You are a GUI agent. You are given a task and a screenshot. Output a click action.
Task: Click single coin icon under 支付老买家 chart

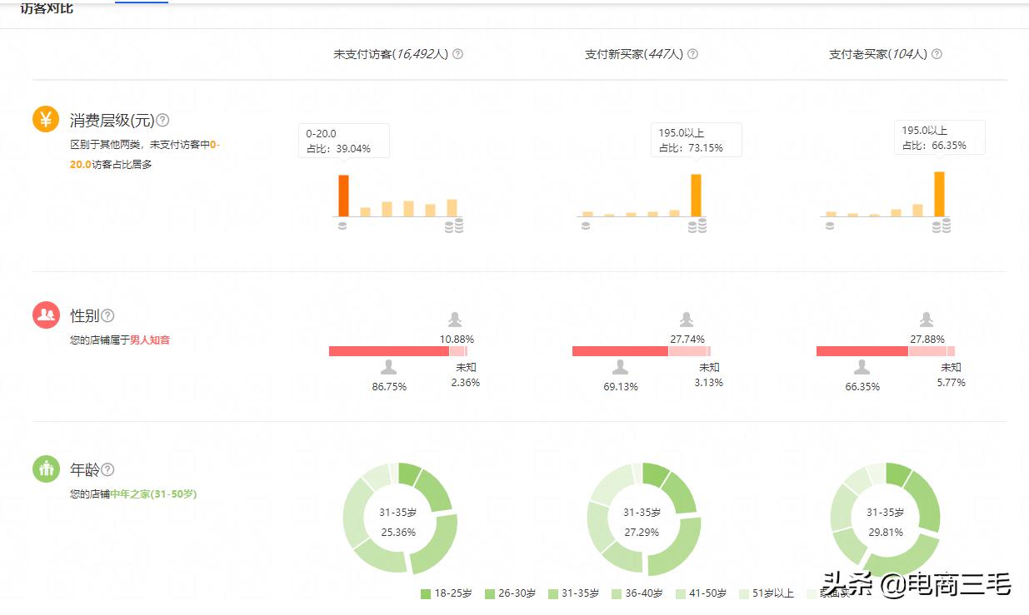pos(830,226)
